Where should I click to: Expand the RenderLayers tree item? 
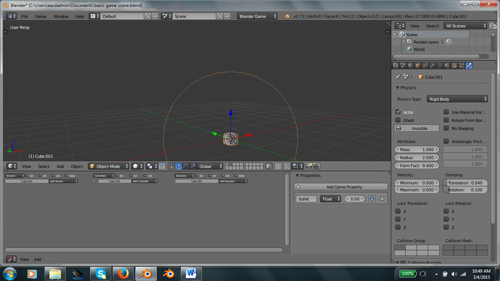click(x=403, y=42)
